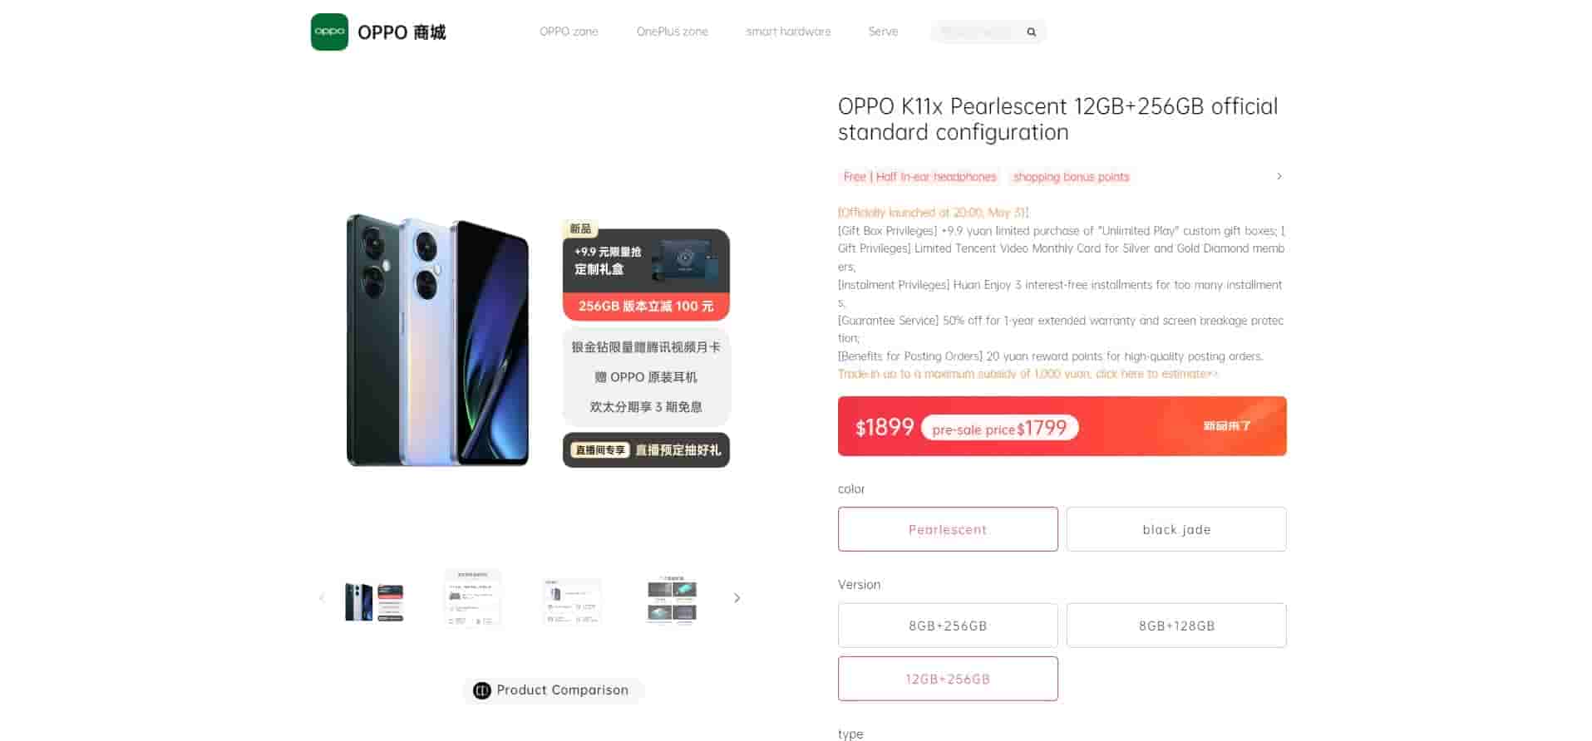Image resolution: width=1592 pixels, height=741 pixels.
Task: Click the search magnifier icon
Action: [x=1031, y=32]
